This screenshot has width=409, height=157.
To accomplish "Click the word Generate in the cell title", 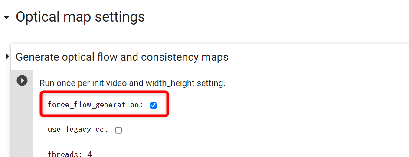I will click(x=34, y=57).
